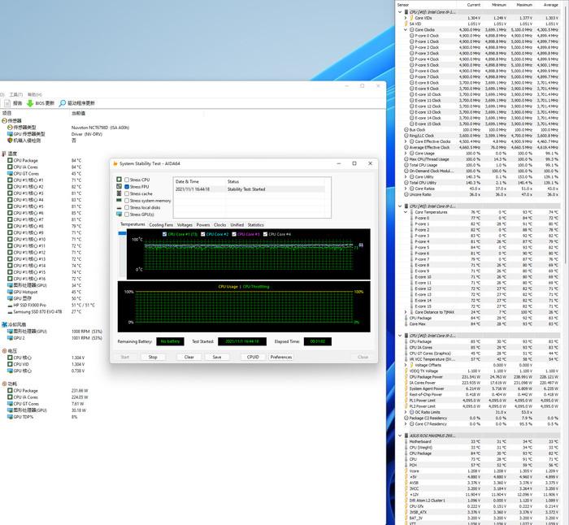This screenshot has height=525, width=569.
Task: Expand Core Usage row in HWiNFO
Action: pos(406,153)
